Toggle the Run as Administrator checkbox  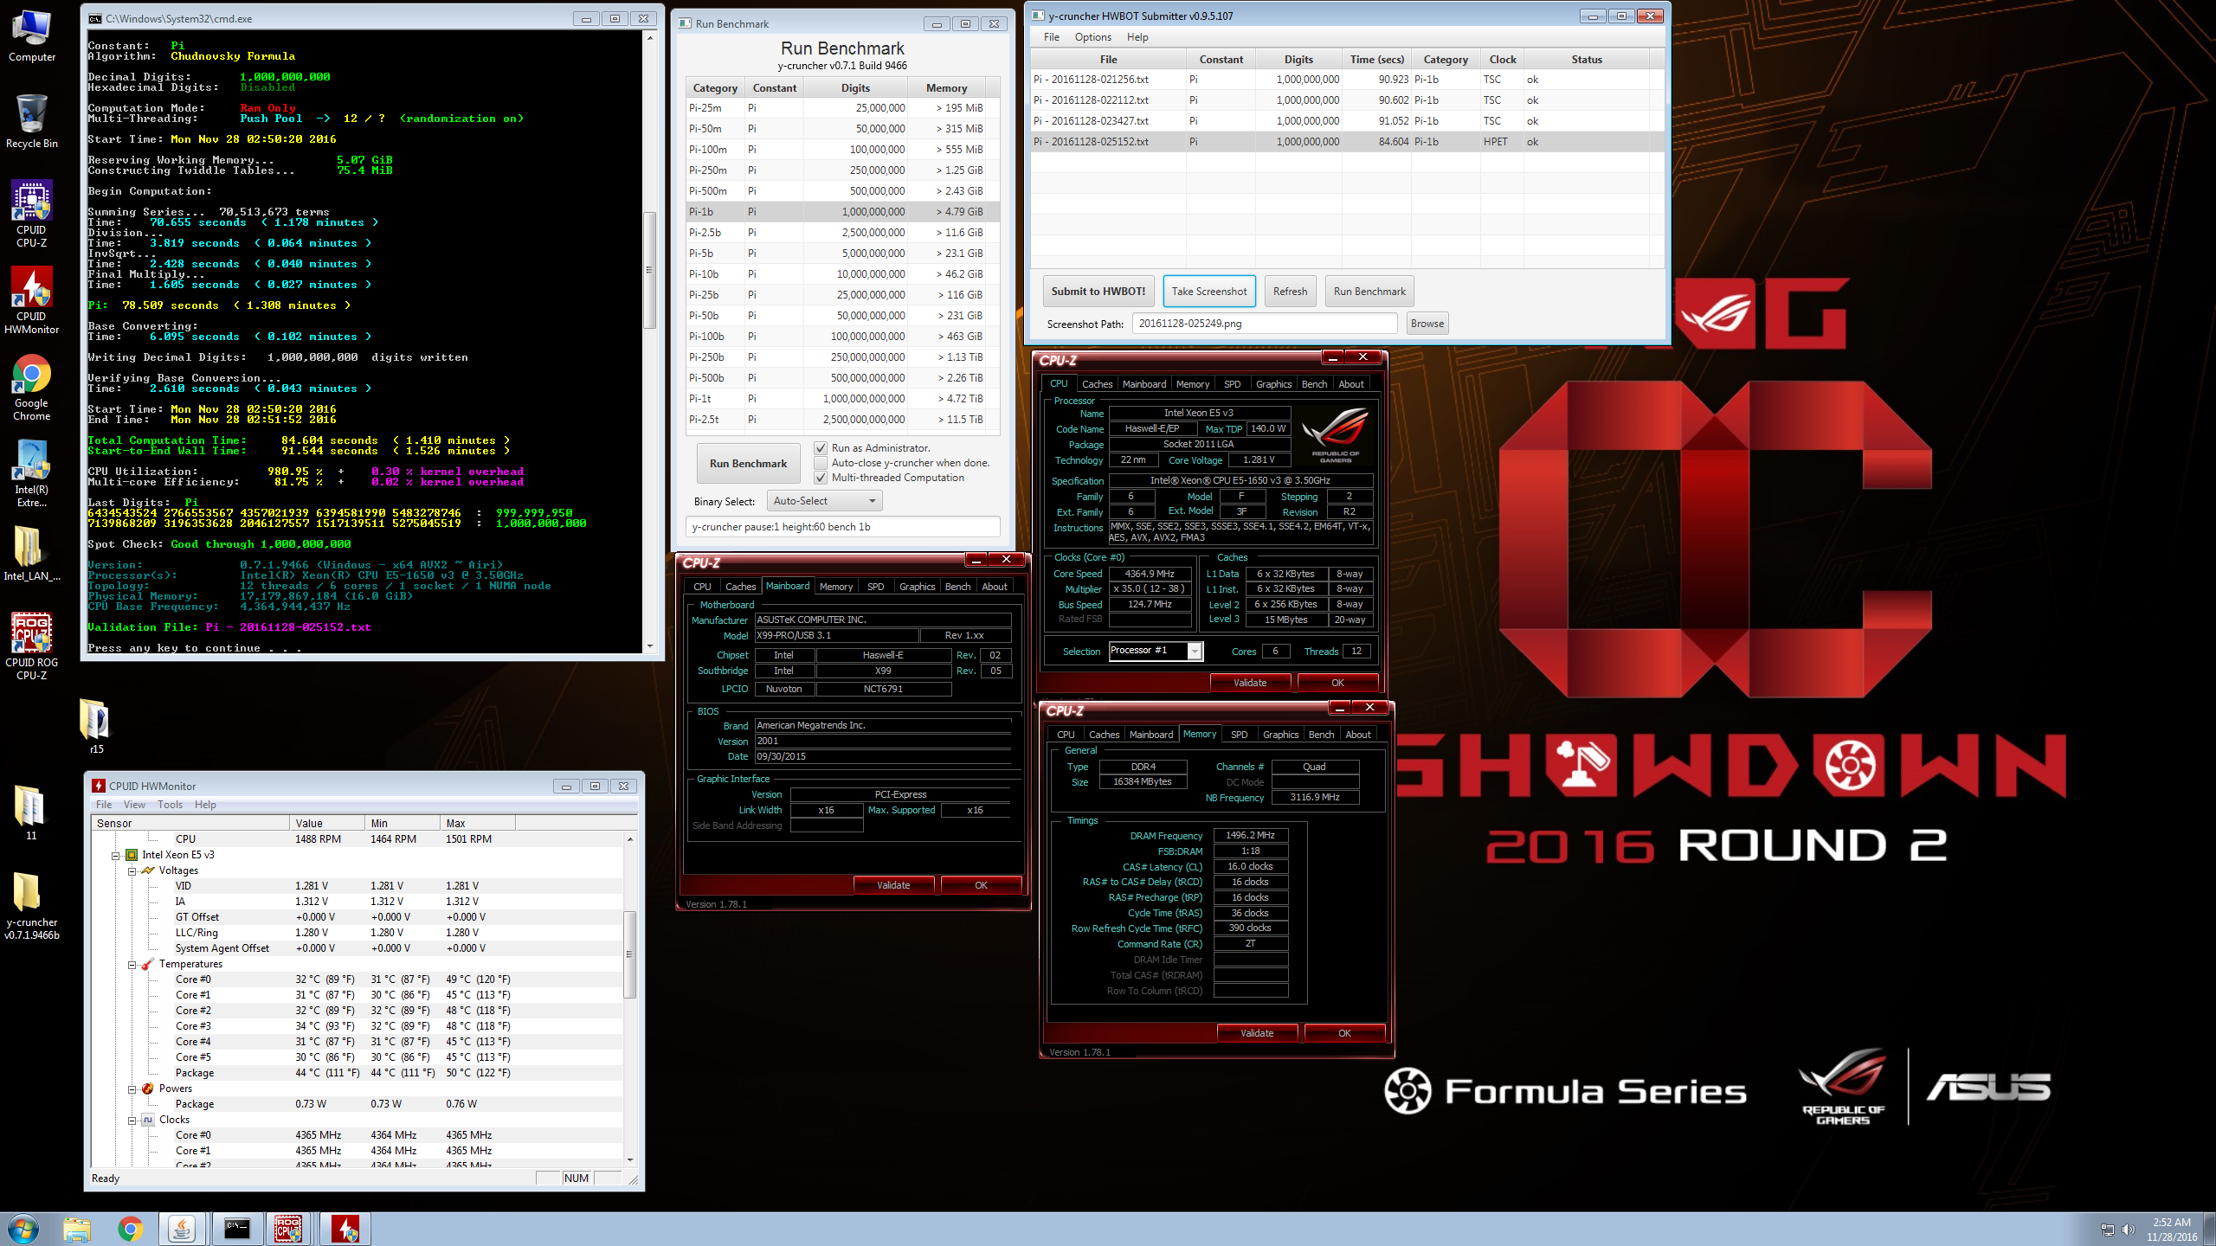point(820,448)
